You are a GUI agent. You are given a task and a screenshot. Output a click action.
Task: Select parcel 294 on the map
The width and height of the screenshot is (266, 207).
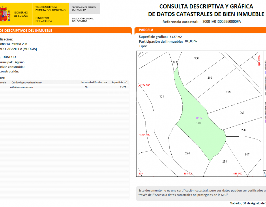(187, 153)
